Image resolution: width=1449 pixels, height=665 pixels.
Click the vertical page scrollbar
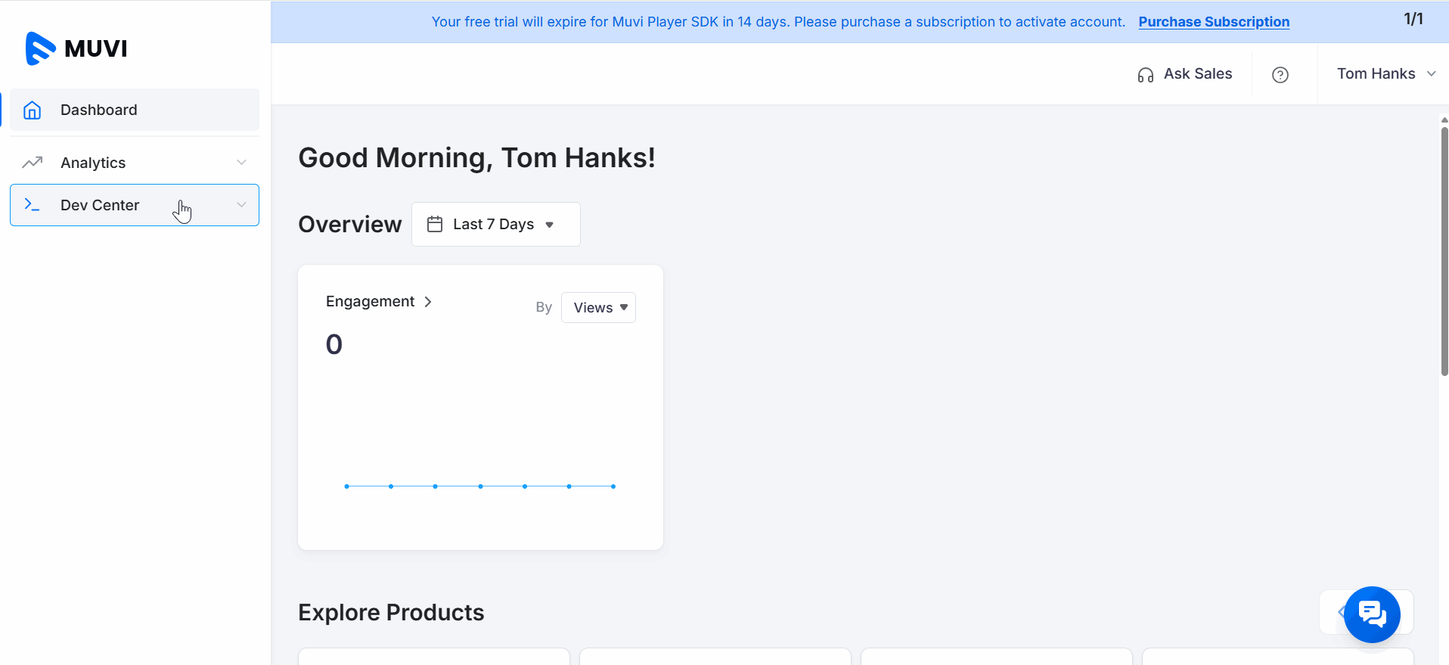coord(1444,250)
